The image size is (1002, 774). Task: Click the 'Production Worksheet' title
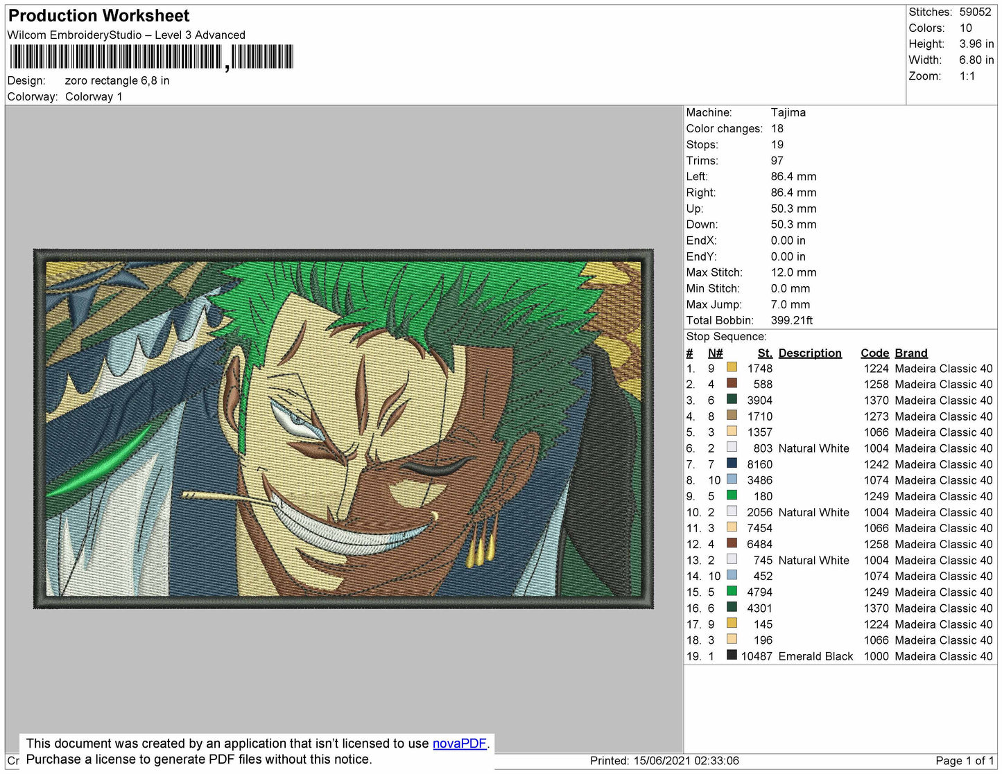[98, 16]
